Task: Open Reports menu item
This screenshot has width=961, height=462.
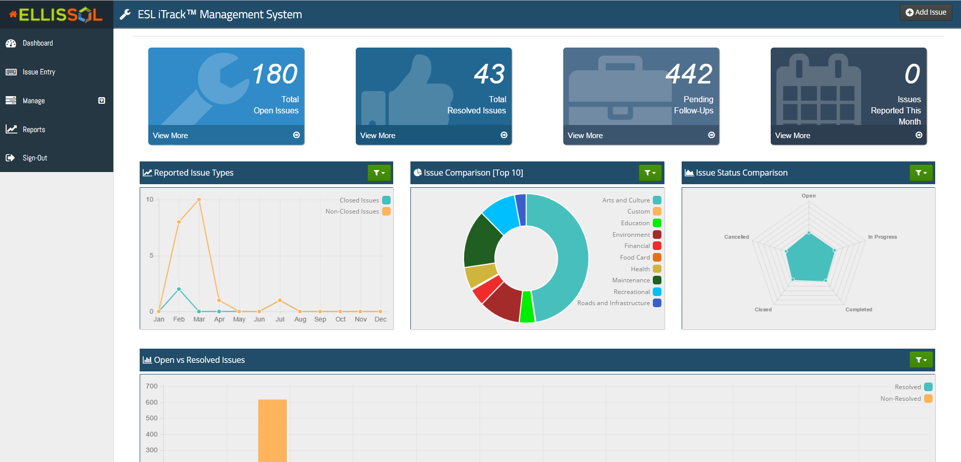Action: (57, 130)
